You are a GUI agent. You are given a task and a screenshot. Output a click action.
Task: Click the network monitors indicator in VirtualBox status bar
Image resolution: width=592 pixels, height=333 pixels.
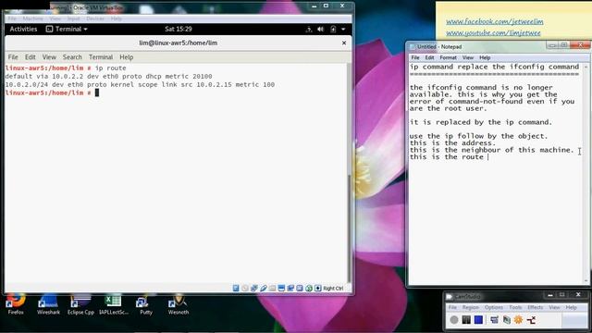click(x=254, y=288)
